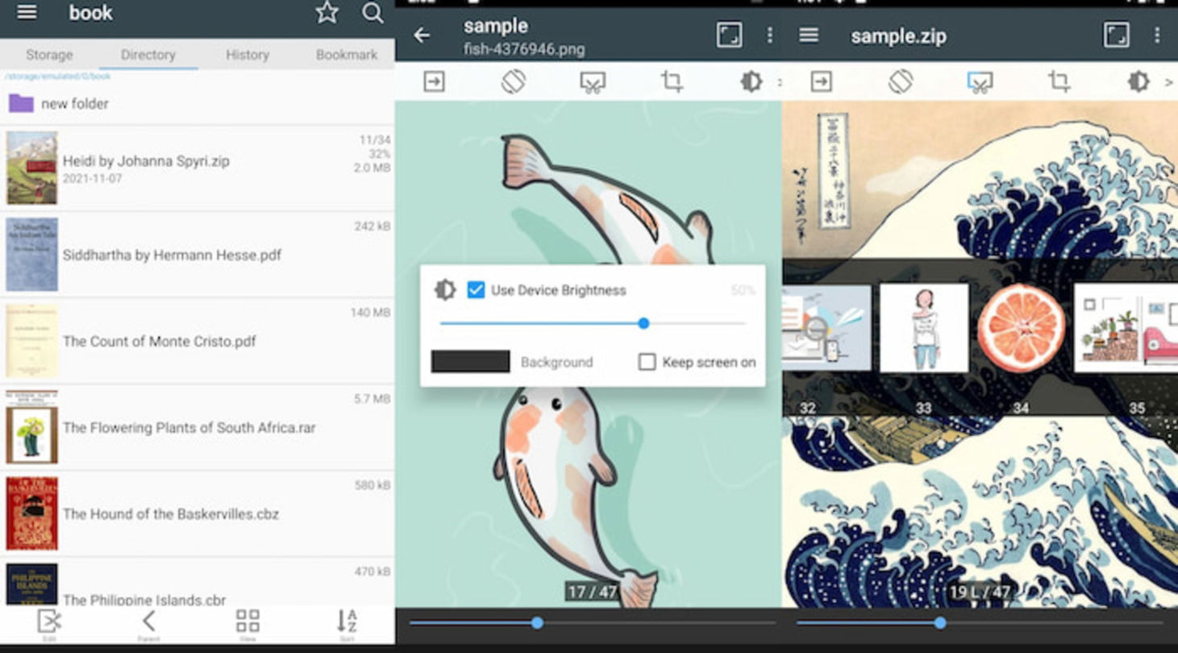Open Heidi by Johanna Spyri.zip

click(198, 168)
